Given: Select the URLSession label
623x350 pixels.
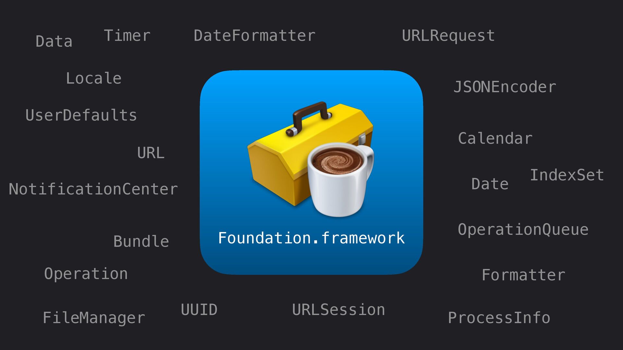Looking at the screenshot, I should point(338,310).
